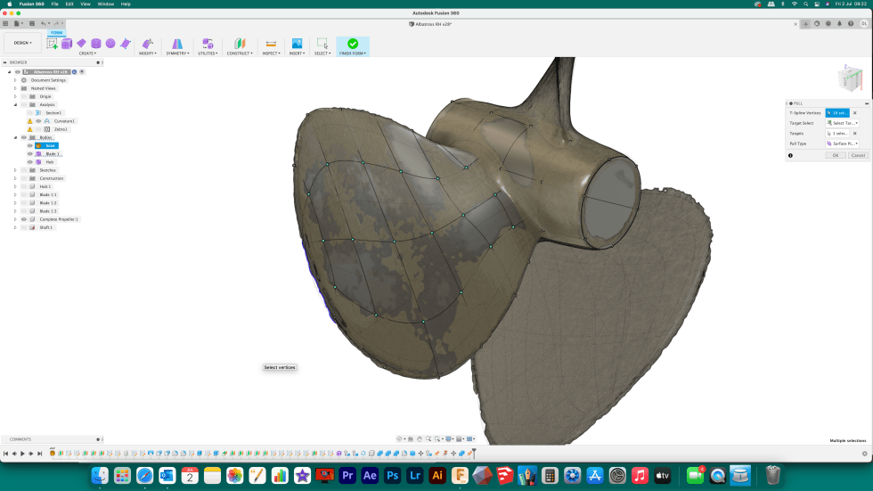Open the DESIGN workspace dropdown
This screenshot has height=491, width=873.
pos(23,43)
